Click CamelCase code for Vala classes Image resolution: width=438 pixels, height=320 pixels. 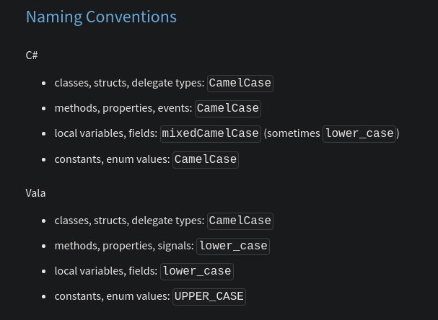(240, 221)
